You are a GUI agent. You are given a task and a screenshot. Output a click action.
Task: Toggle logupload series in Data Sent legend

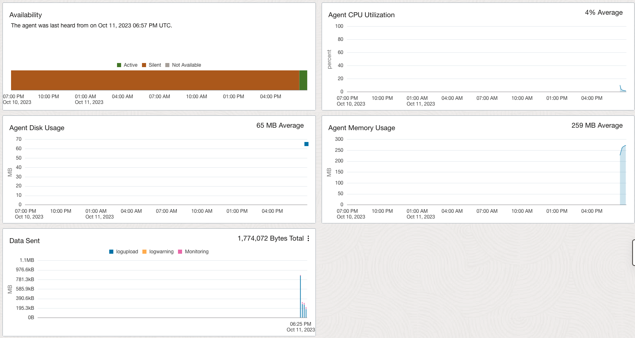(x=124, y=252)
